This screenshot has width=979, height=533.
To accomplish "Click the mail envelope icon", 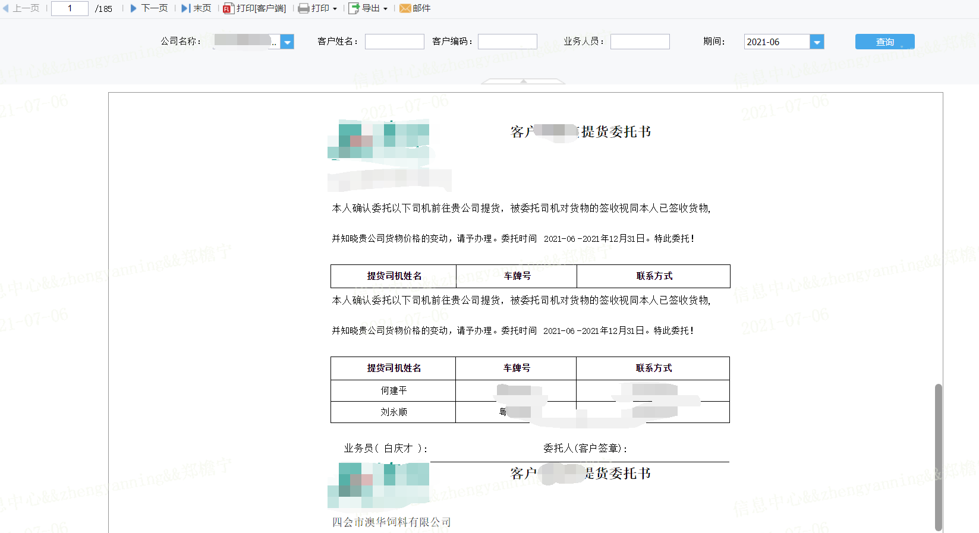I will [405, 8].
